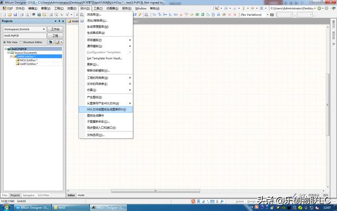Click the utility drawing tools icon

point(217,8)
